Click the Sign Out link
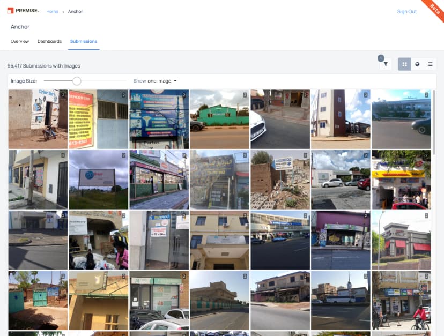The image size is (444, 336). click(x=406, y=11)
